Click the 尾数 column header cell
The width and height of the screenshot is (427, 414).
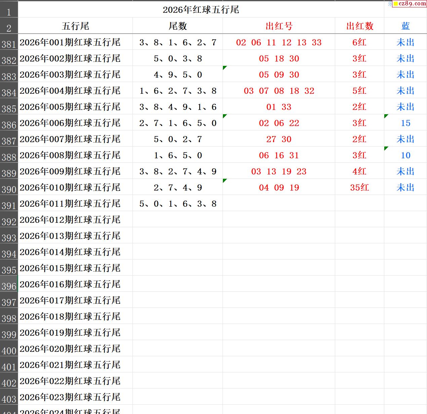click(178, 26)
